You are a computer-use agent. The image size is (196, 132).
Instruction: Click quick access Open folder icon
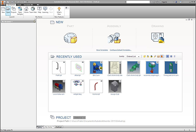(x=13, y=2)
